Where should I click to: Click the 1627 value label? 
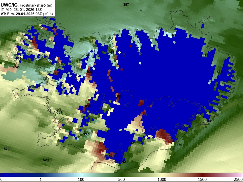pos(56,74)
